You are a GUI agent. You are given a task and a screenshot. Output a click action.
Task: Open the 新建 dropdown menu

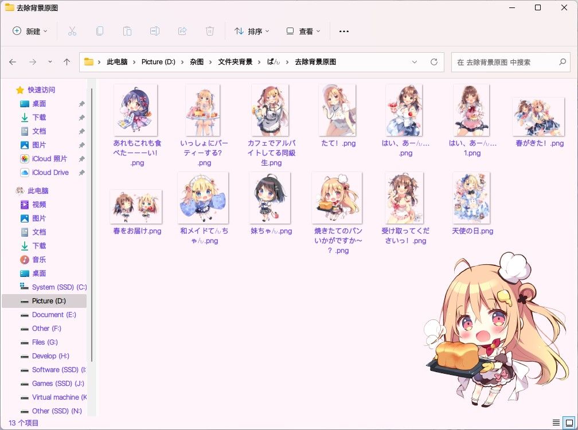pos(30,32)
